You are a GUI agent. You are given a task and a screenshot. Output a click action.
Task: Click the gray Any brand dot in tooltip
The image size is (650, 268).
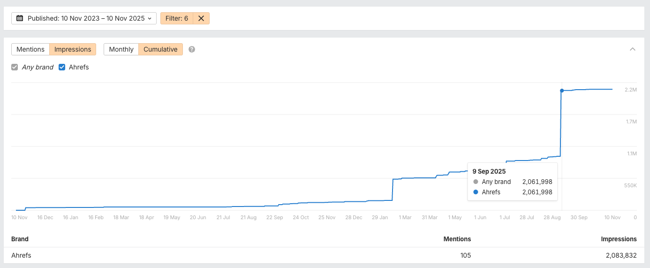[x=476, y=182]
